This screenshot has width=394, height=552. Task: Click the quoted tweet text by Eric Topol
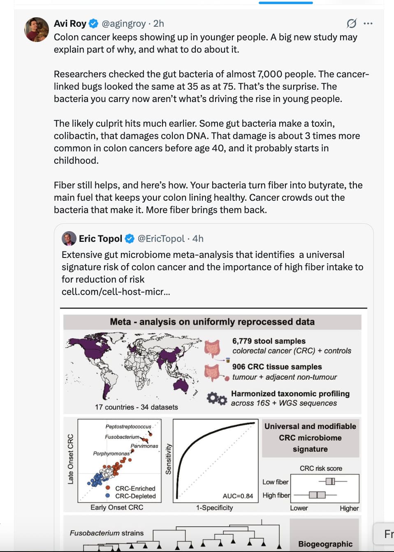click(x=213, y=267)
